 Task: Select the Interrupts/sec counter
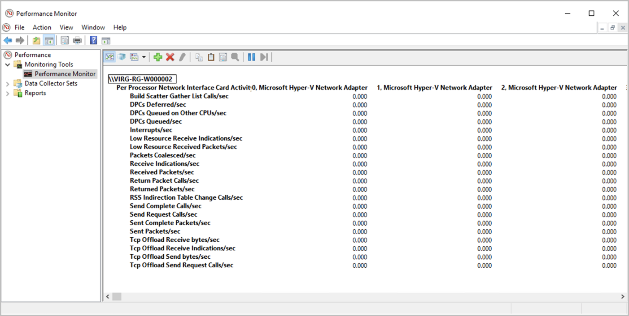(x=151, y=130)
